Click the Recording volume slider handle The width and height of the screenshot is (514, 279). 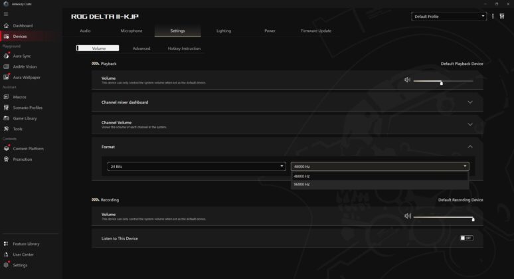pos(473,219)
